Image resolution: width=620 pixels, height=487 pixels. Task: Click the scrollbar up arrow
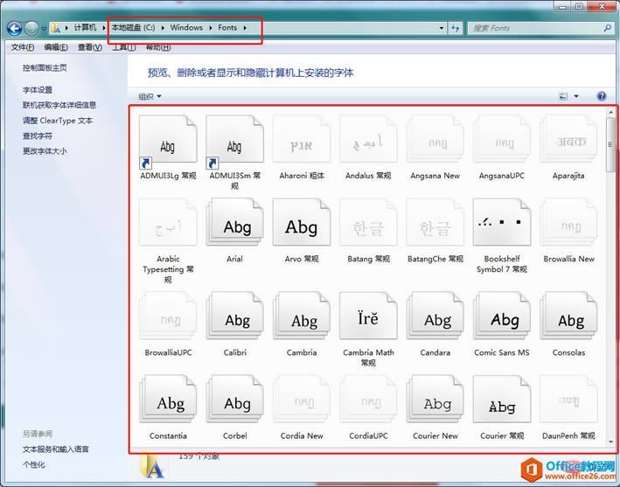pyautogui.click(x=611, y=112)
